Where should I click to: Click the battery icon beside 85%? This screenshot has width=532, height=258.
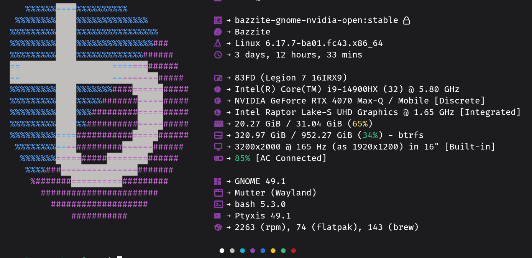pos(219,158)
